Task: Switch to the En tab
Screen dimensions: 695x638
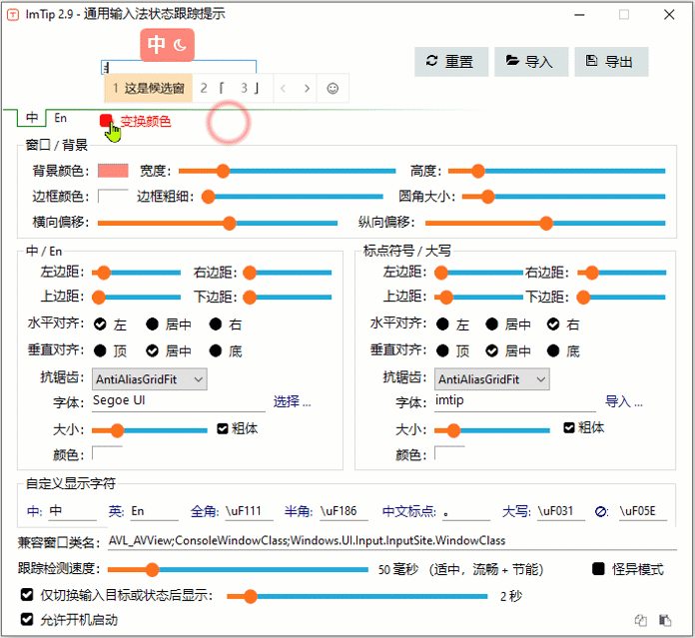Action: (x=60, y=118)
